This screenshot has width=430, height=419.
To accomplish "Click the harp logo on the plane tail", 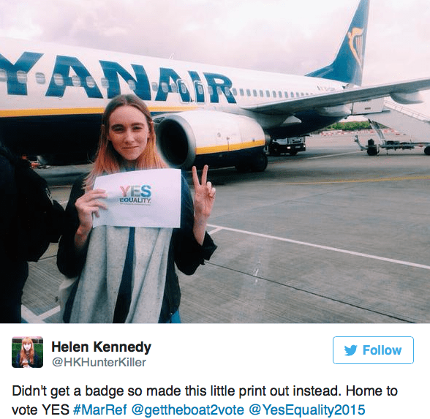I will pyautogui.click(x=357, y=42).
